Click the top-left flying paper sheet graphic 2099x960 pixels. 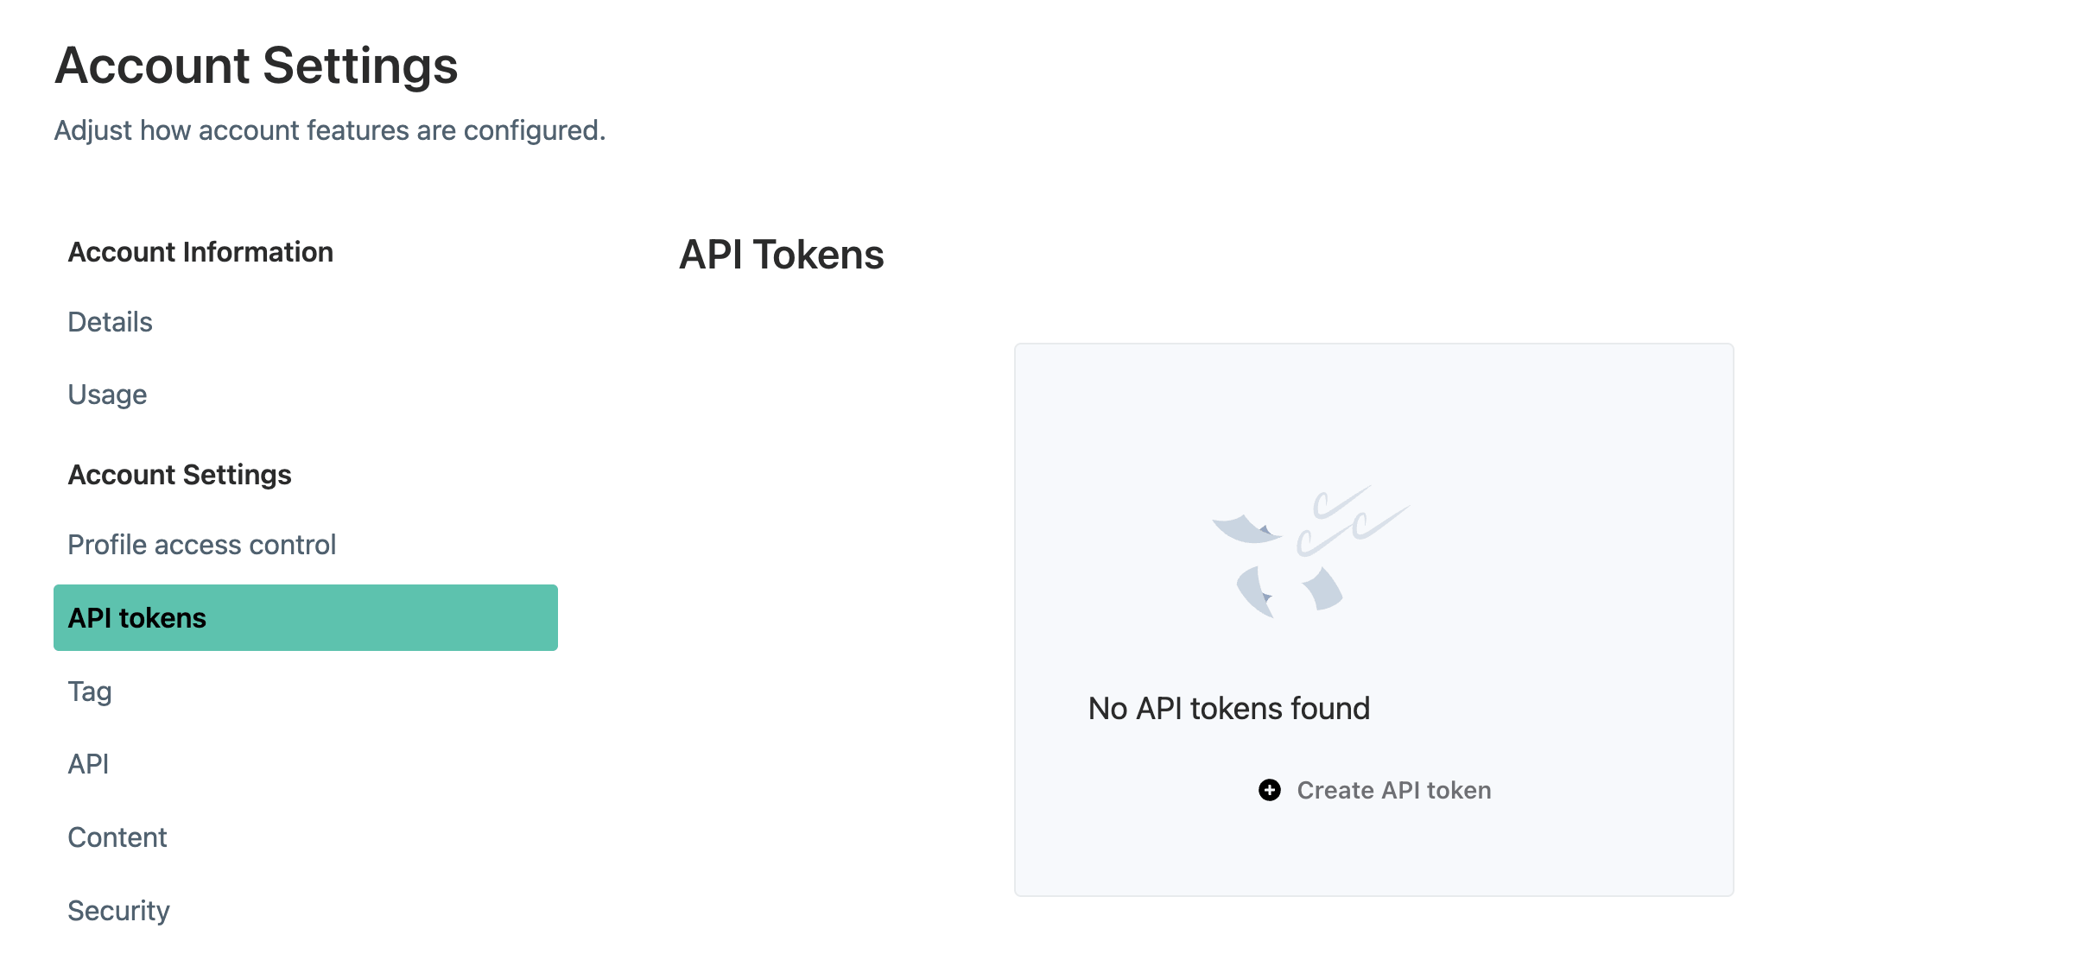(x=1246, y=529)
